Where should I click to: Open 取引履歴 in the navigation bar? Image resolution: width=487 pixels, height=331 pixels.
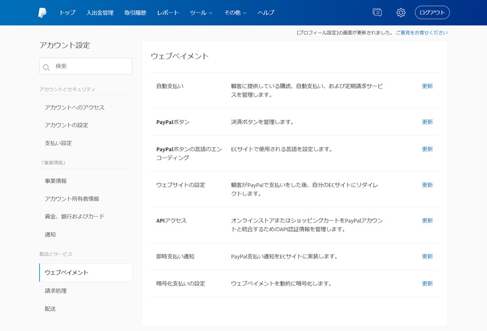[135, 13]
